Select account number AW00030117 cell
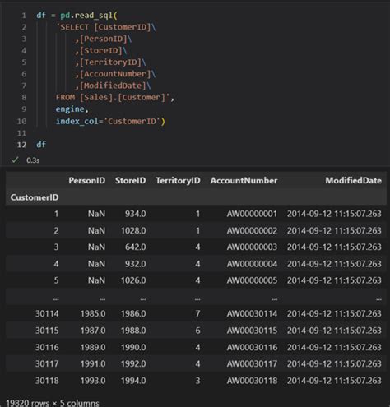The height and width of the screenshot is (407, 390). coord(252,363)
